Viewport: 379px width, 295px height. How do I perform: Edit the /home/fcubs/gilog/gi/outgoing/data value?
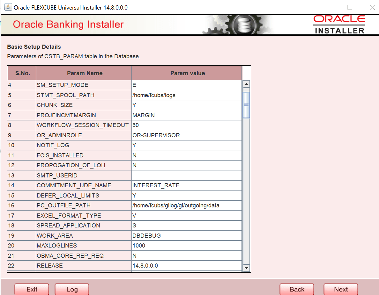coord(187,205)
